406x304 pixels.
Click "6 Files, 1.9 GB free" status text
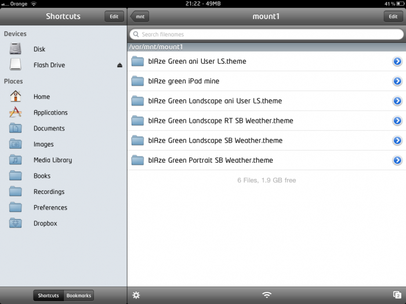[x=267, y=180]
